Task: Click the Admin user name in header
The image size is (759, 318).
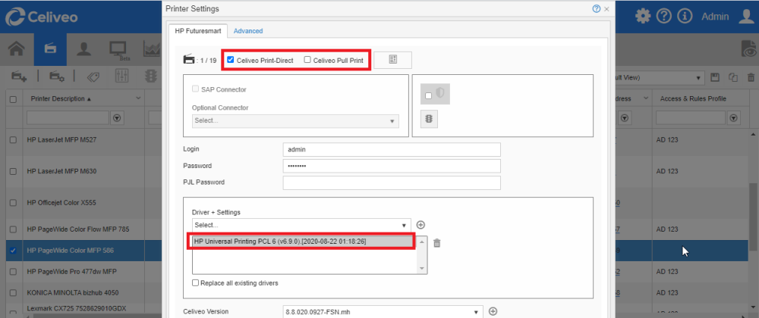Action: pos(715,17)
